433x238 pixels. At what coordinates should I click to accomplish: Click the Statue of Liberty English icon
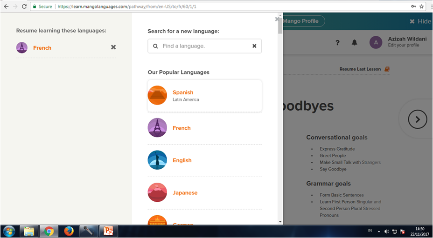(x=157, y=160)
